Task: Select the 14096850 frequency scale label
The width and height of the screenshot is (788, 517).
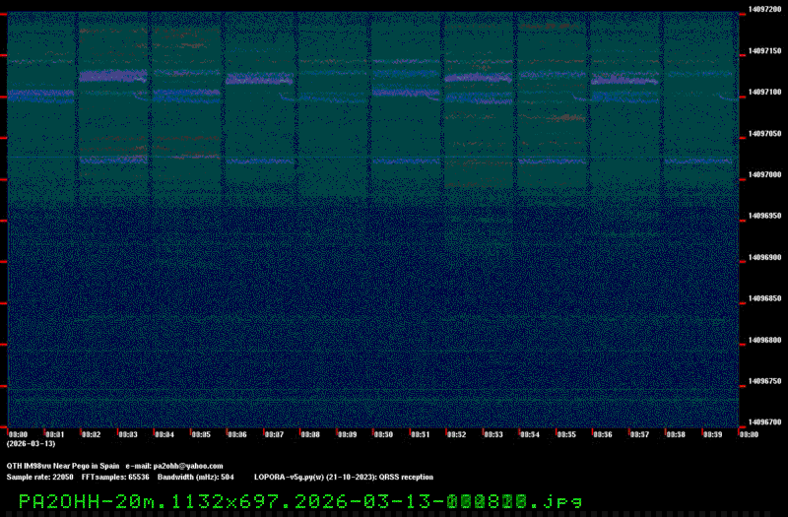Action: coord(764,298)
